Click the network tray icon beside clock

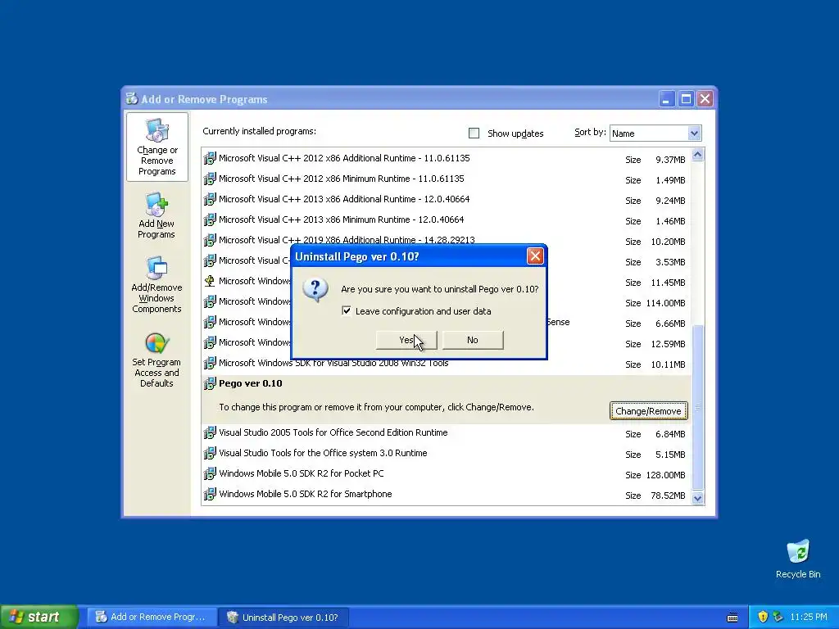(x=778, y=617)
